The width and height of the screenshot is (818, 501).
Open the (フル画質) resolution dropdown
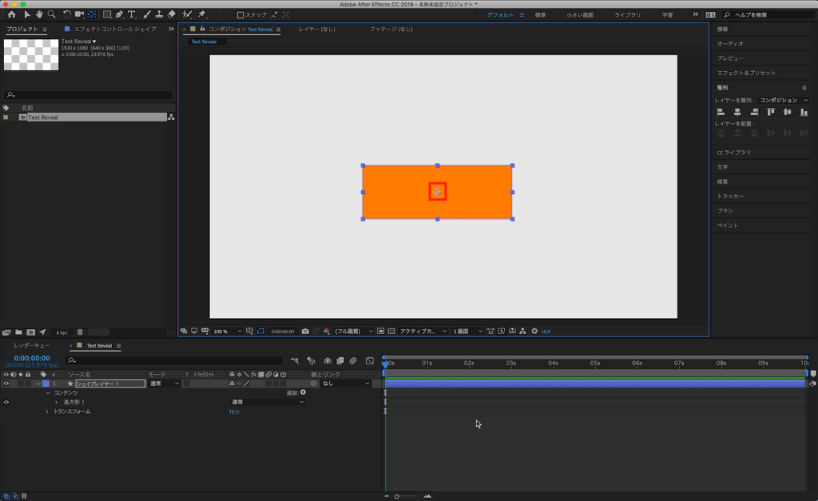tap(353, 331)
